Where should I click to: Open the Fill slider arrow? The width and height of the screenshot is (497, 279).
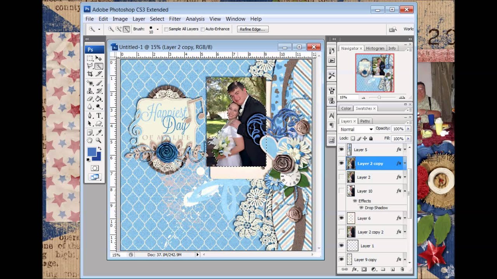click(x=407, y=138)
